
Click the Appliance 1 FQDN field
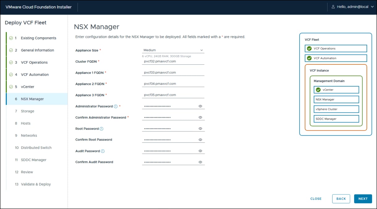173,72
